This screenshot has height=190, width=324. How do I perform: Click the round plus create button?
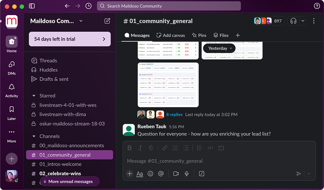tap(11, 159)
